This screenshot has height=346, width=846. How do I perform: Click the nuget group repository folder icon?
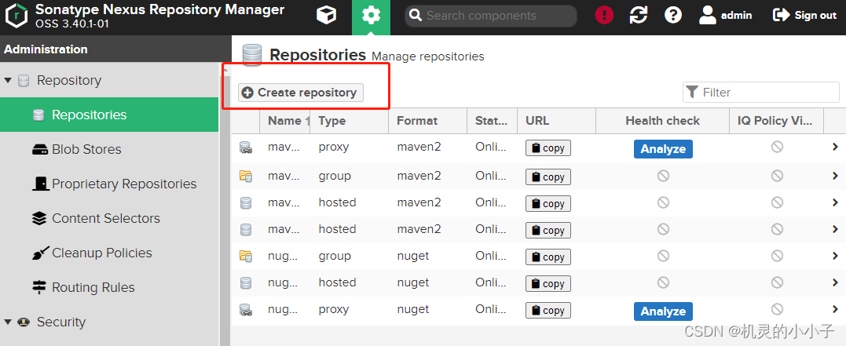246,257
